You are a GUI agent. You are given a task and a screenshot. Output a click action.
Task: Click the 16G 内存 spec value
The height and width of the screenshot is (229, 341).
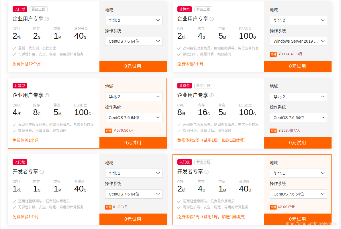[204, 112]
